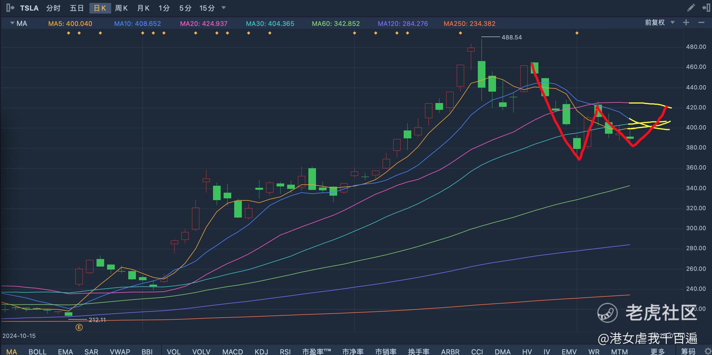The width and height of the screenshot is (712, 355).
Task: Zoom in chart with plus icon
Action: [686, 23]
